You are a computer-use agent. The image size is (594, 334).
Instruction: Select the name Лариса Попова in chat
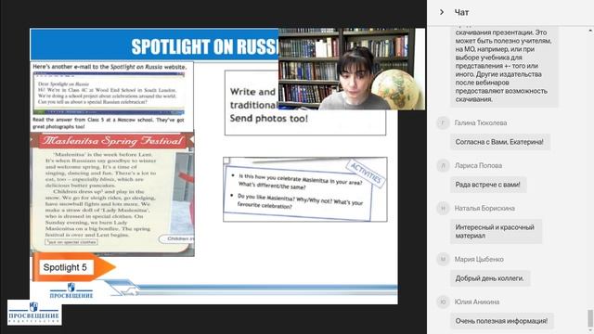click(478, 165)
